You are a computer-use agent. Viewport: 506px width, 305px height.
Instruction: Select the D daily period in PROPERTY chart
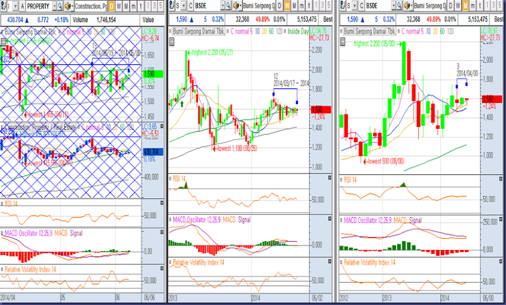[x=111, y=6]
